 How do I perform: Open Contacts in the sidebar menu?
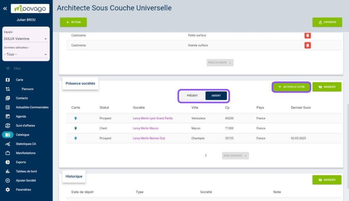point(22,98)
